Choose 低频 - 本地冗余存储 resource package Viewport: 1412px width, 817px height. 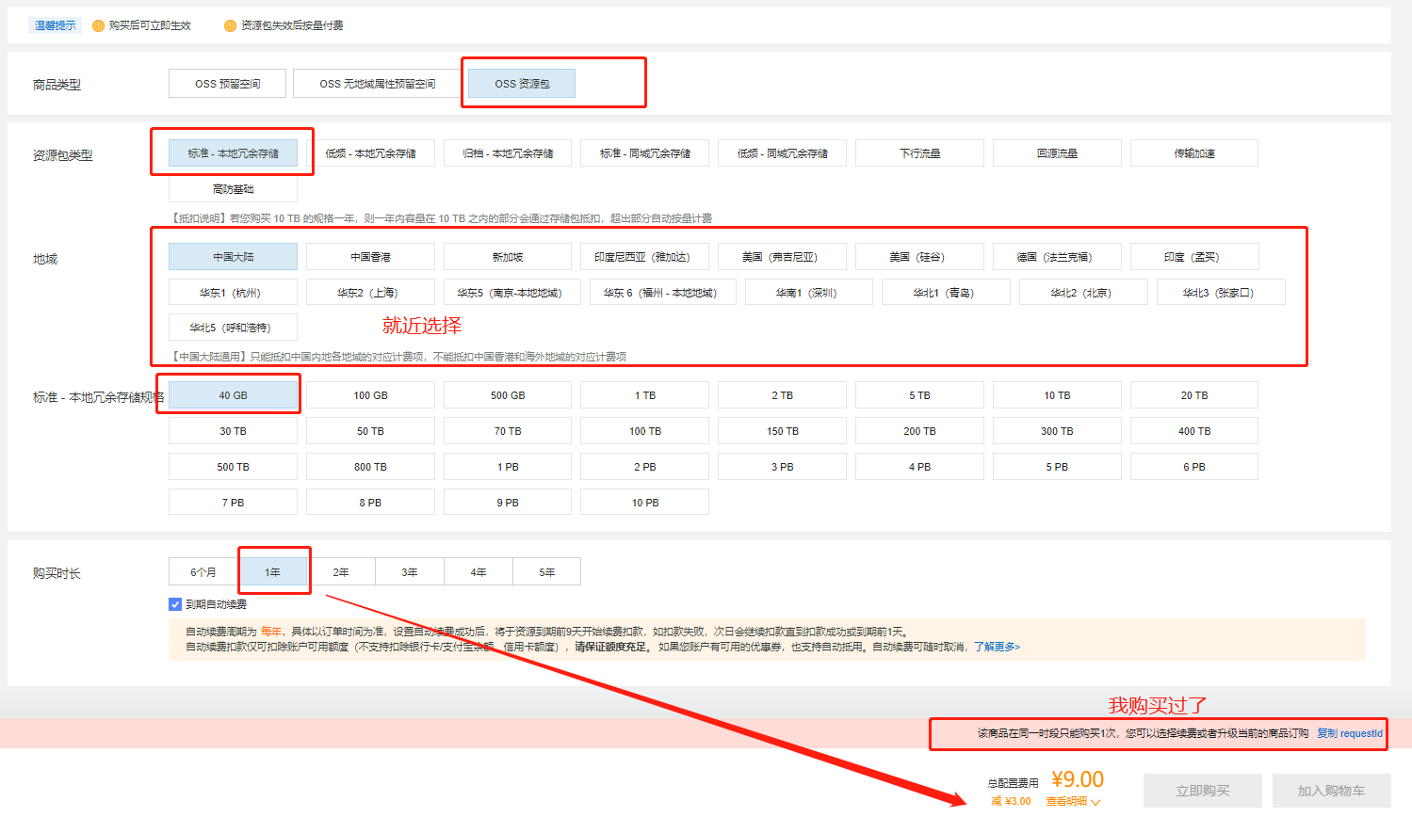pyautogui.click(x=370, y=153)
